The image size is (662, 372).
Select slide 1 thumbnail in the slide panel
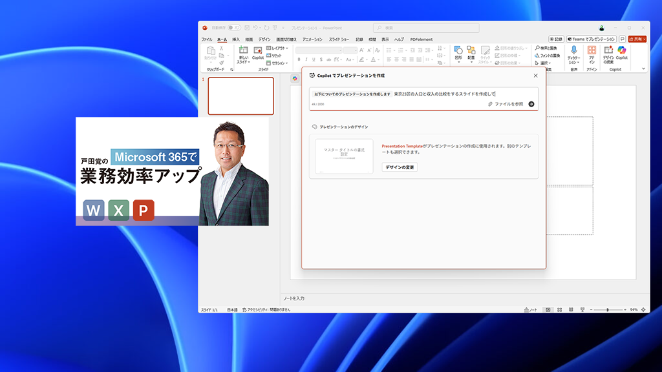240,96
